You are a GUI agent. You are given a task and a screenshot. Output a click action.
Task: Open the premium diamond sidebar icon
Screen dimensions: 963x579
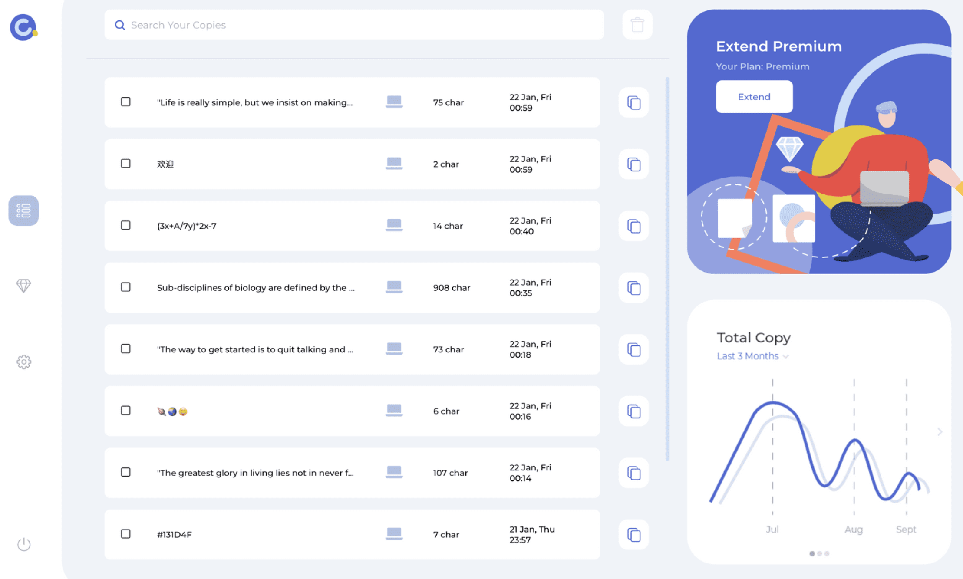(23, 286)
